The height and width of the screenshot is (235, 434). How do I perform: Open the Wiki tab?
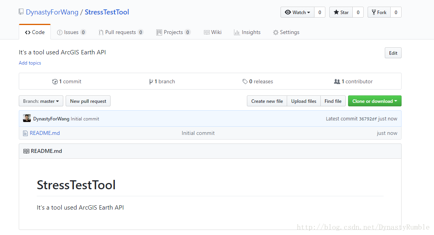[x=213, y=32]
